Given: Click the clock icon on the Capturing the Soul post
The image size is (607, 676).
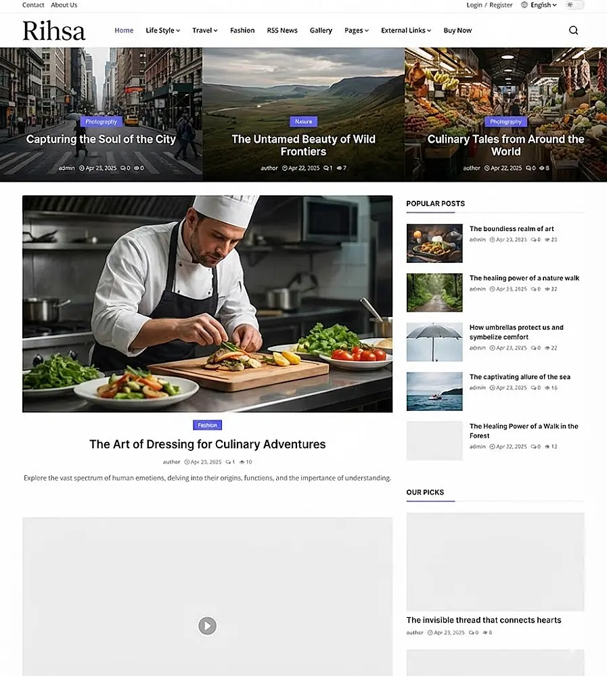Looking at the screenshot, I should [x=82, y=168].
